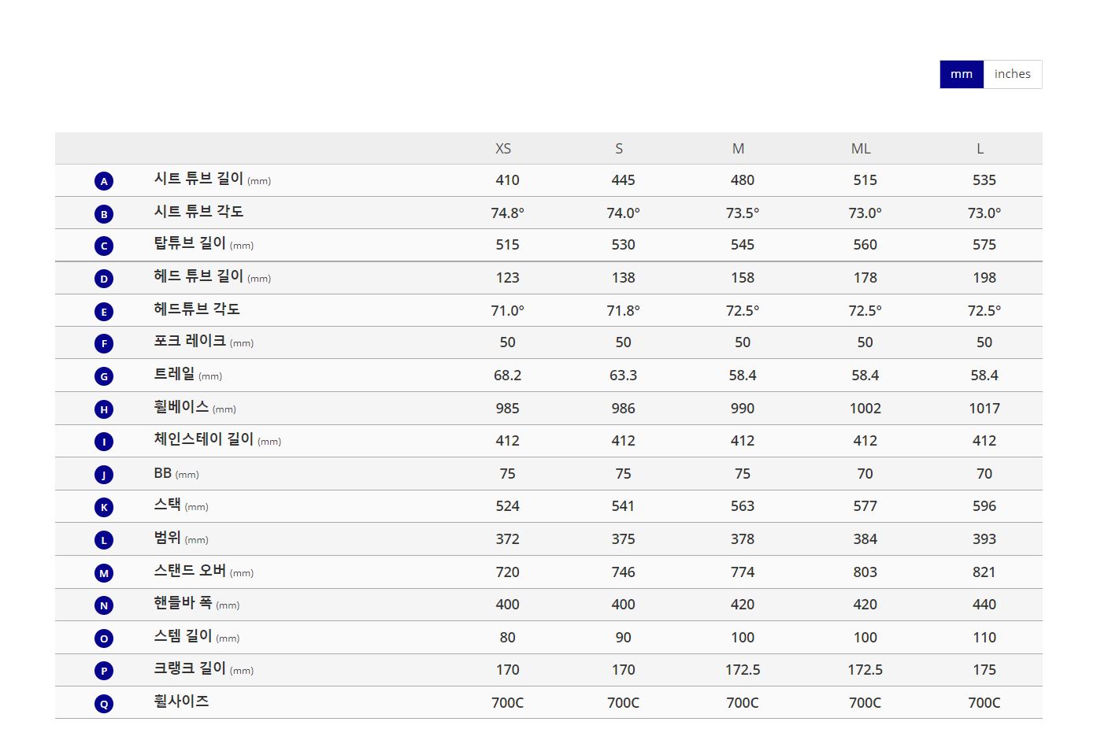Screen dimensions: 1097x755
Task: Click the standover value 746
Action: tap(623, 572)
